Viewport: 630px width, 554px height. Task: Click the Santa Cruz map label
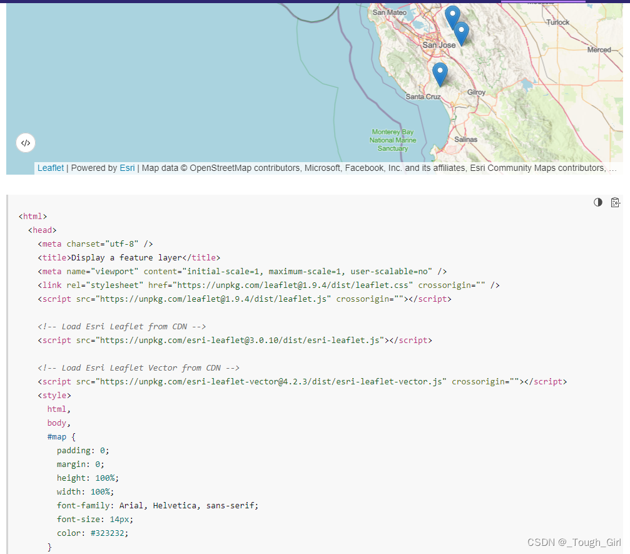click(423, 96)
